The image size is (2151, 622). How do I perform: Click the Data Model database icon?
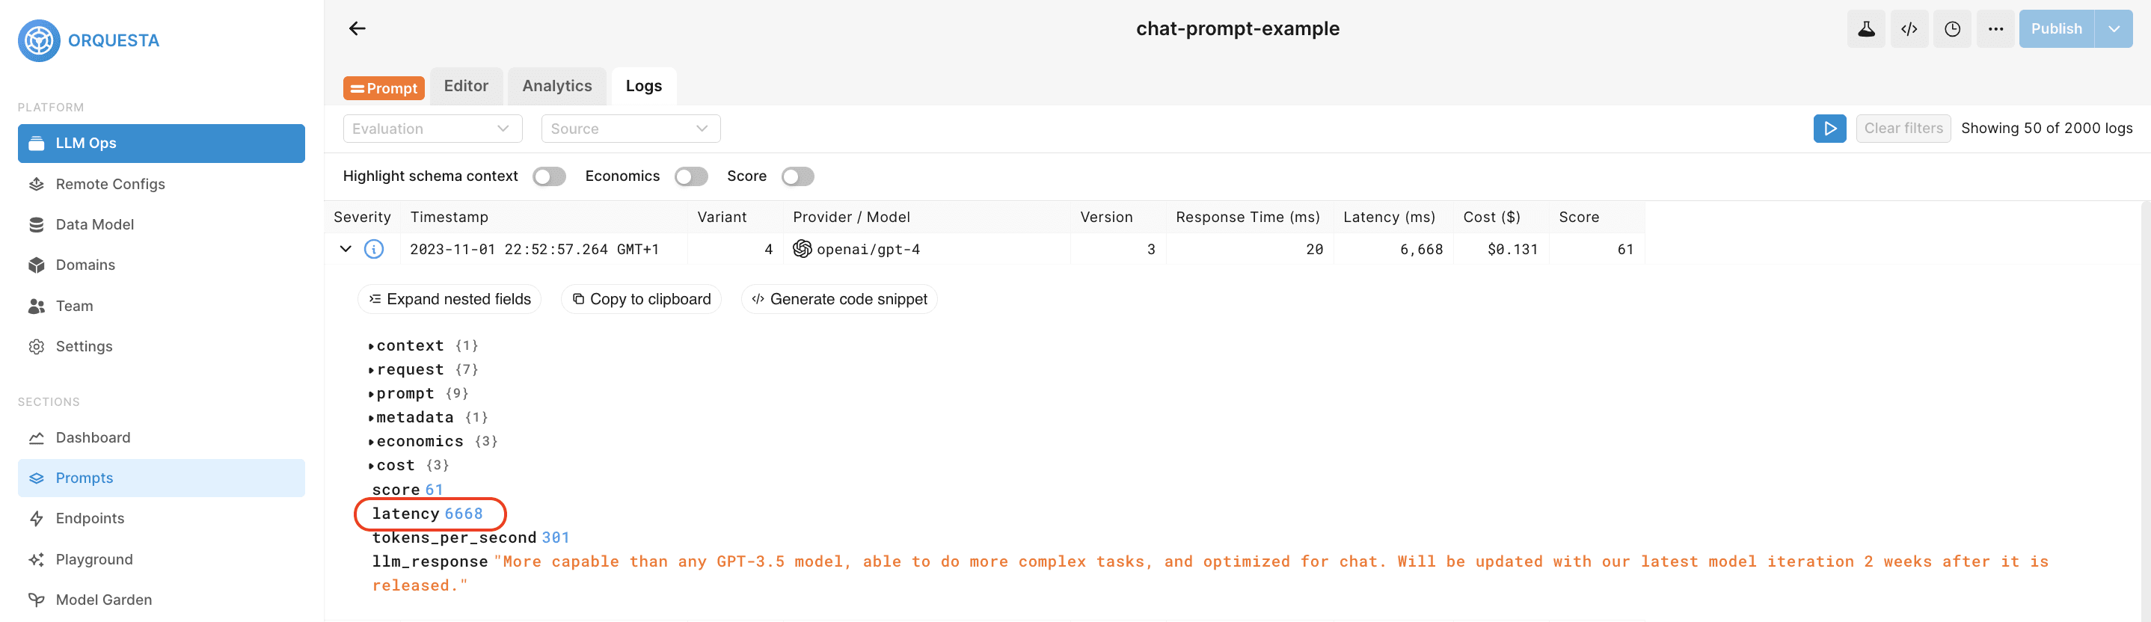(37, 224)
